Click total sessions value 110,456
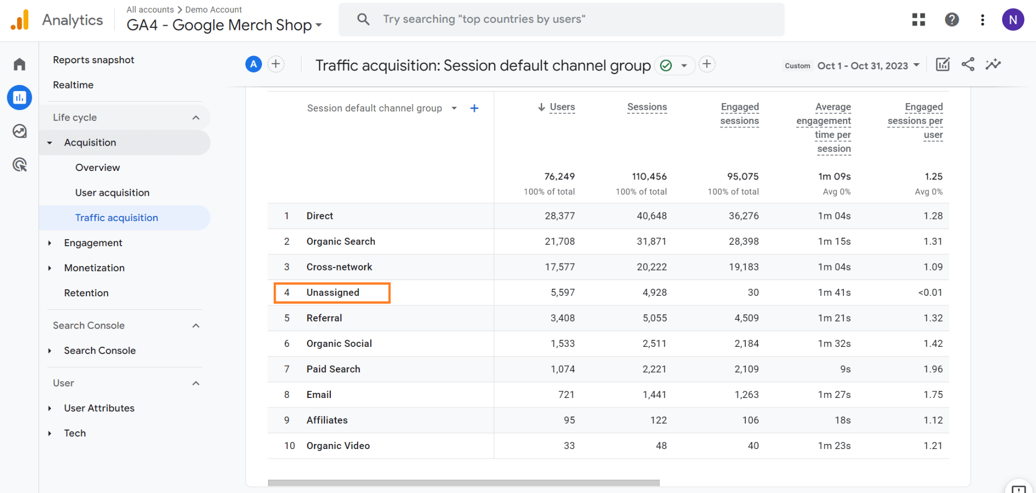Viewport: 1036px width, 493px height. [649, 176]
